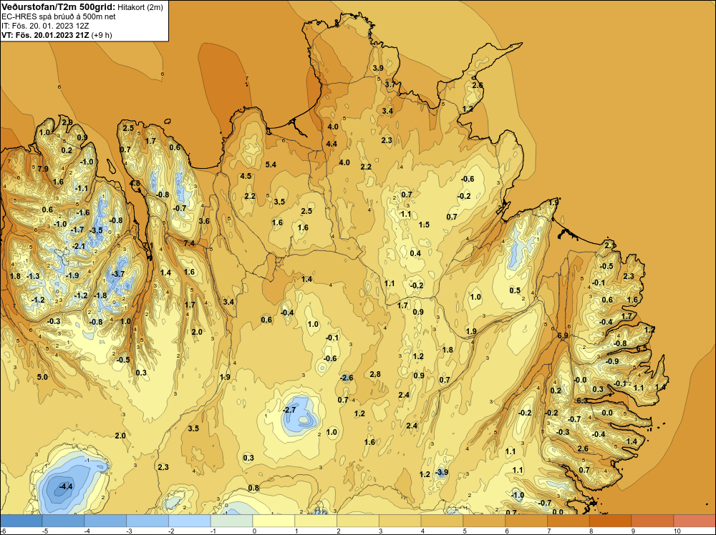Viewport: 716px width, 535px height.
Task: Click the 2.8 temperature value
Action: 375,375
